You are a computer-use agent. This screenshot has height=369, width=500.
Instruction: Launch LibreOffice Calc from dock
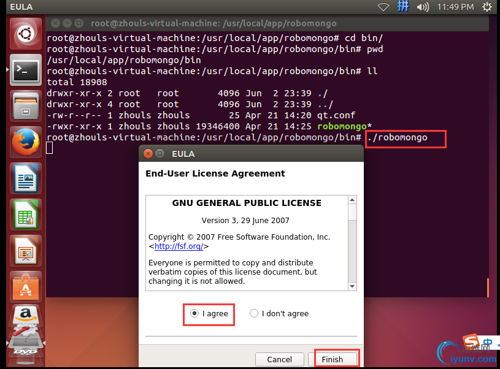point(26,215)
